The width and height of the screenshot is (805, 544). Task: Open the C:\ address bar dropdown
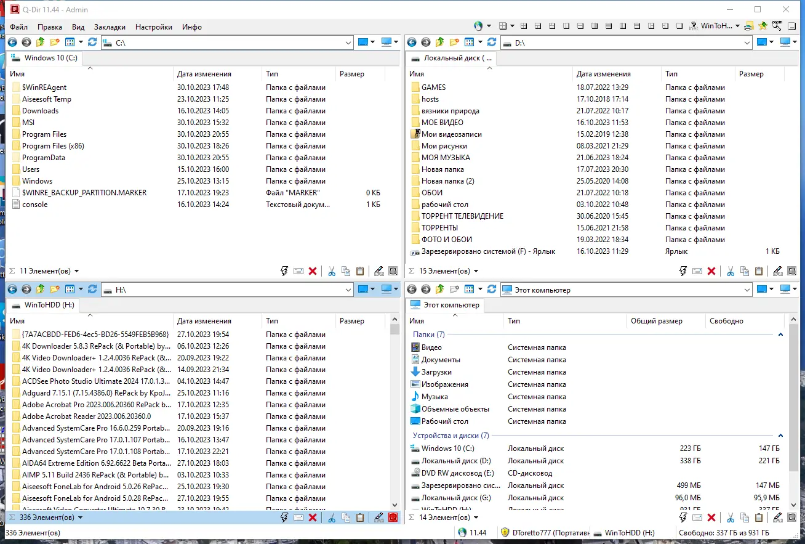[x=347, y=43]
